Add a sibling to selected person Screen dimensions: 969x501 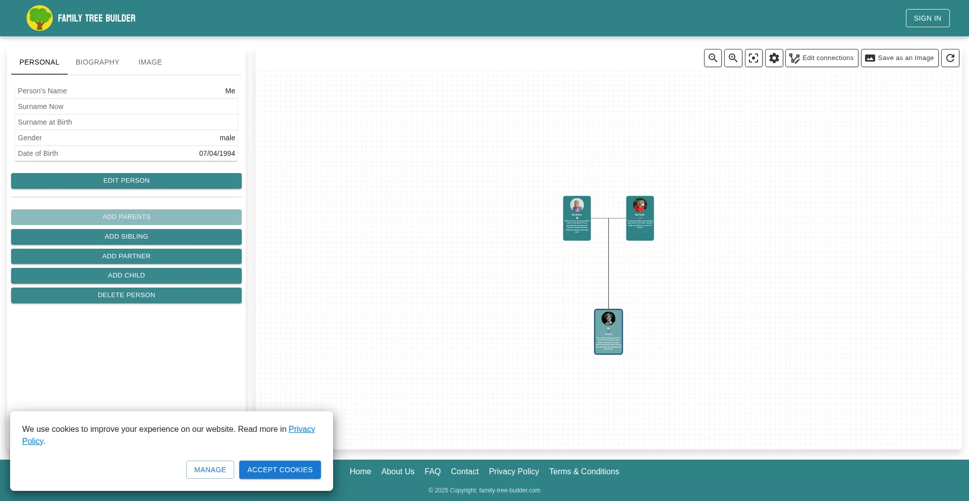click(126, 237)
